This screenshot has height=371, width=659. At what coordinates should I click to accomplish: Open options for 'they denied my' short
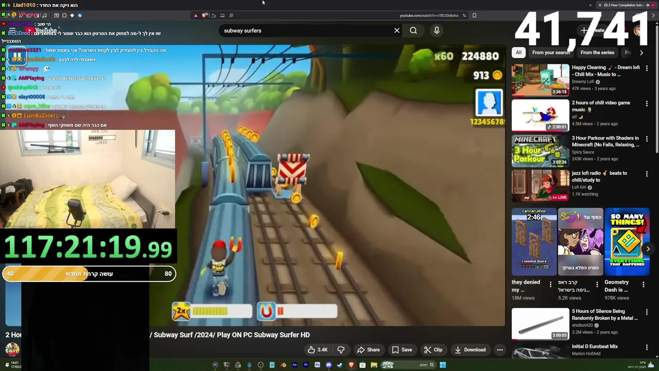[x=550, y=284]
